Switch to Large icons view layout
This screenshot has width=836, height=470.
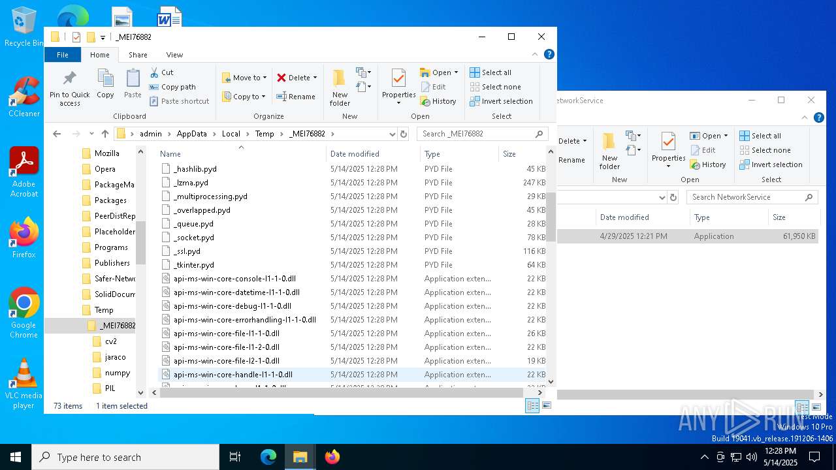click(x=547, y=406)
